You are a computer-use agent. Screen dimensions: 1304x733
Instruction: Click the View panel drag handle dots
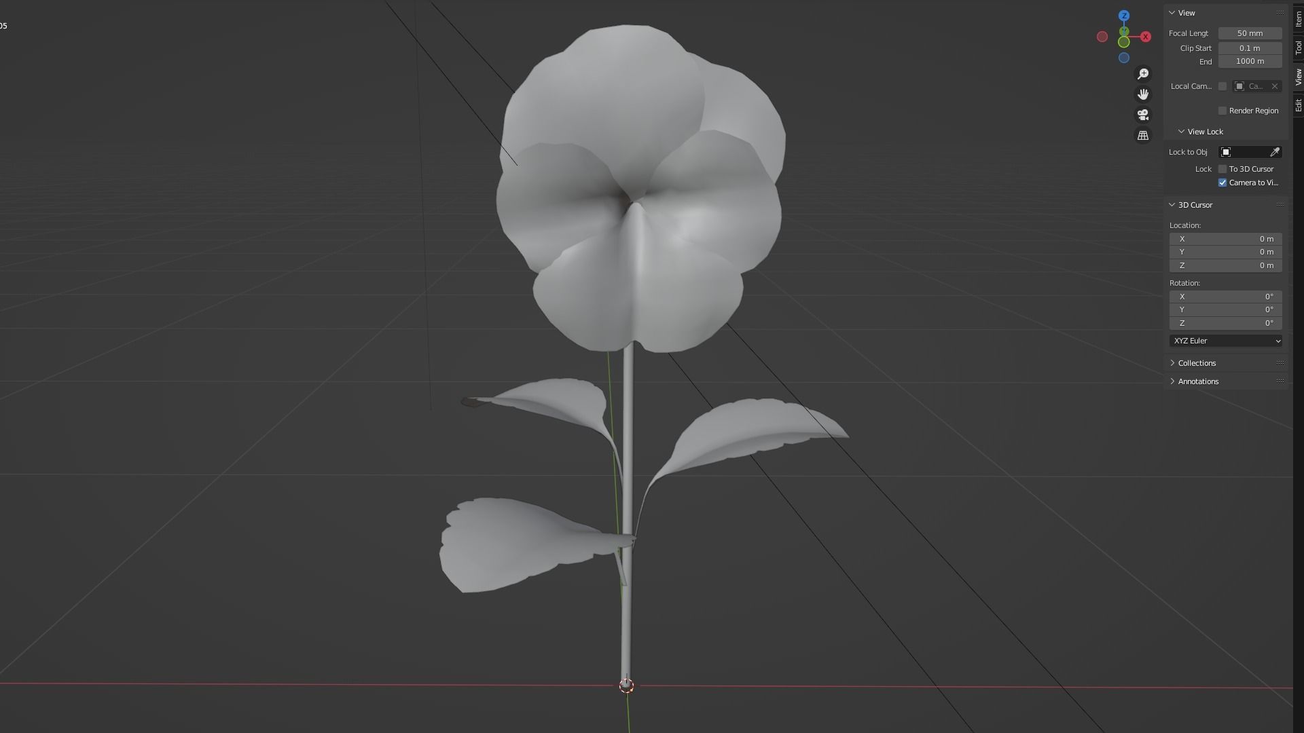(x=1280, y=13)
